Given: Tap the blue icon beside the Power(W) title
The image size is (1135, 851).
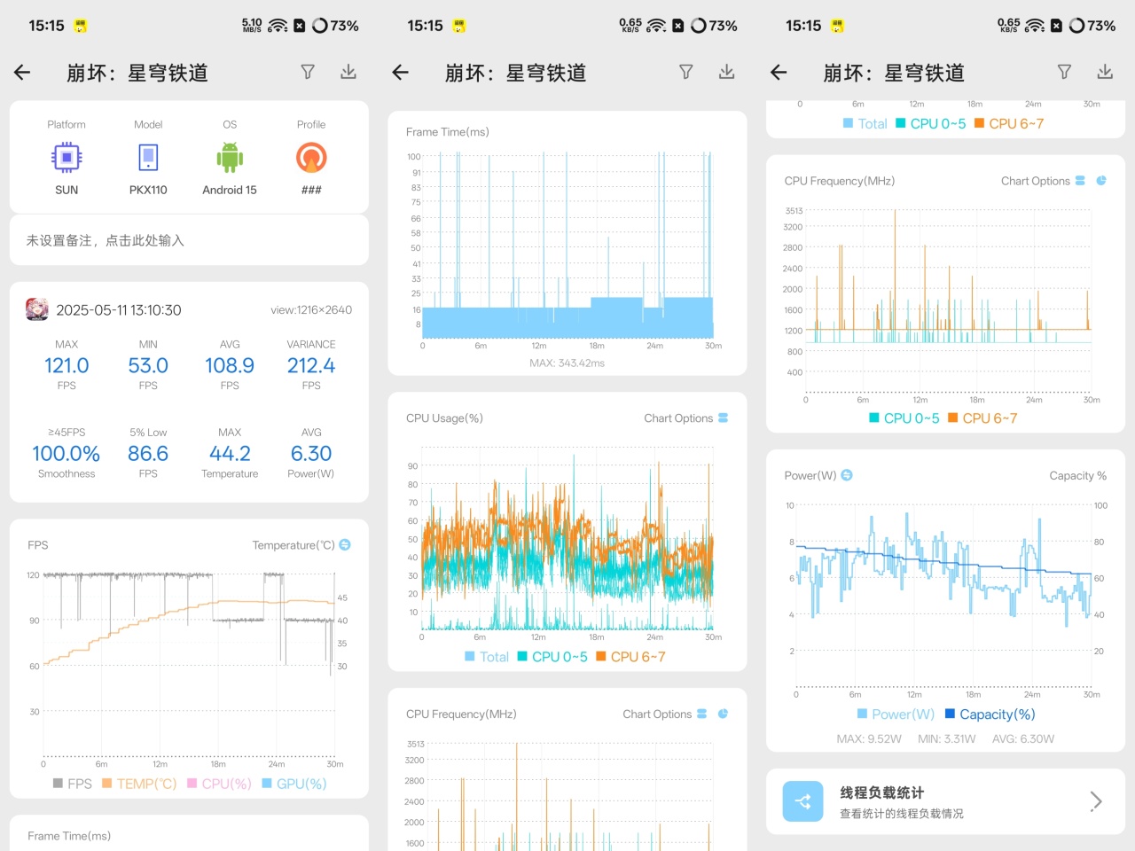Looking at the screenshot, I should (x=847, y=475).
